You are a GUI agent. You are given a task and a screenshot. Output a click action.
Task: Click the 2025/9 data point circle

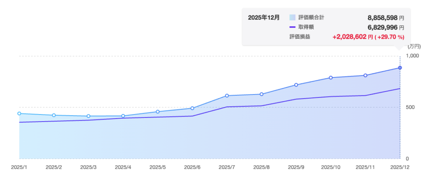coord(296,85)
